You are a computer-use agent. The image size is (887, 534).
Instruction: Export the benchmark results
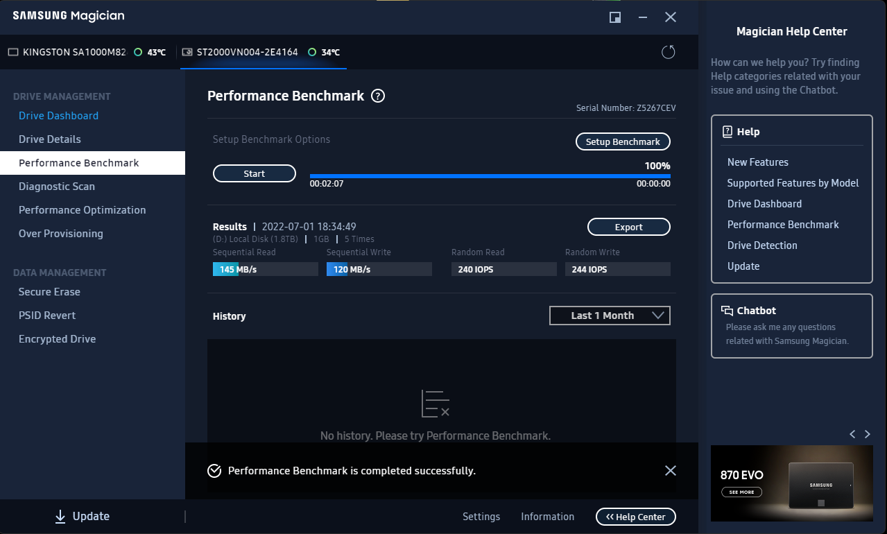[628, 227]
